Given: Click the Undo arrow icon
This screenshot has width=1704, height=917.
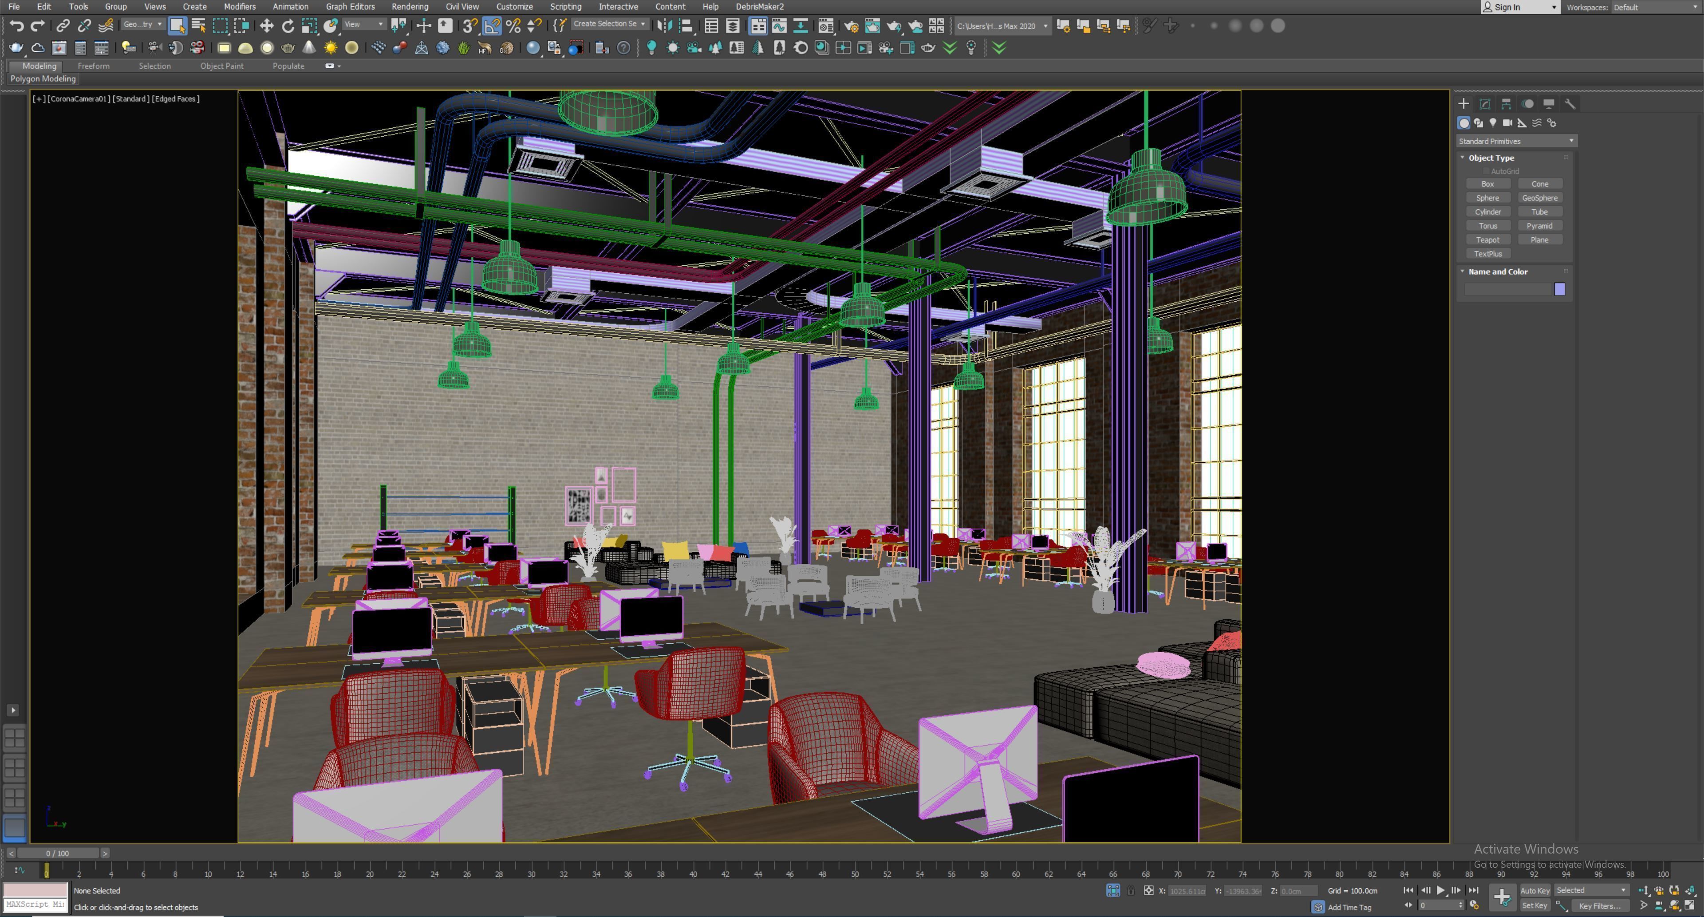Looking at the screenshot, I should (x=16, y=26).
